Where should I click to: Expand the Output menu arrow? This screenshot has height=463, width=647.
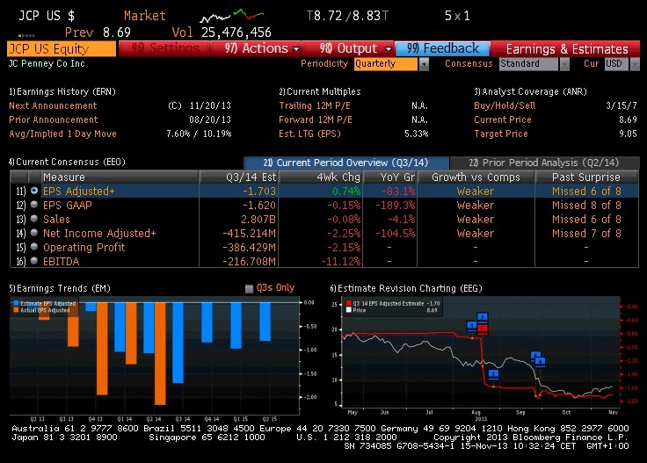point(388,48)
